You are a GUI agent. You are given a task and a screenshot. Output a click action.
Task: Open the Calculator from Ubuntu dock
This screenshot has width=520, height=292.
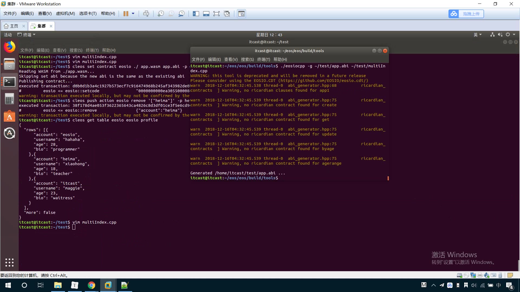pyautogui.click(x=9, y=99)
